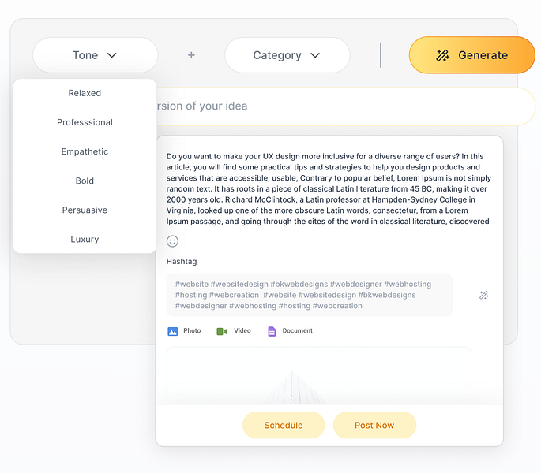Click the magic wand beside hashtags
Viewport: 541px width, 473px height.
[483, 295]
